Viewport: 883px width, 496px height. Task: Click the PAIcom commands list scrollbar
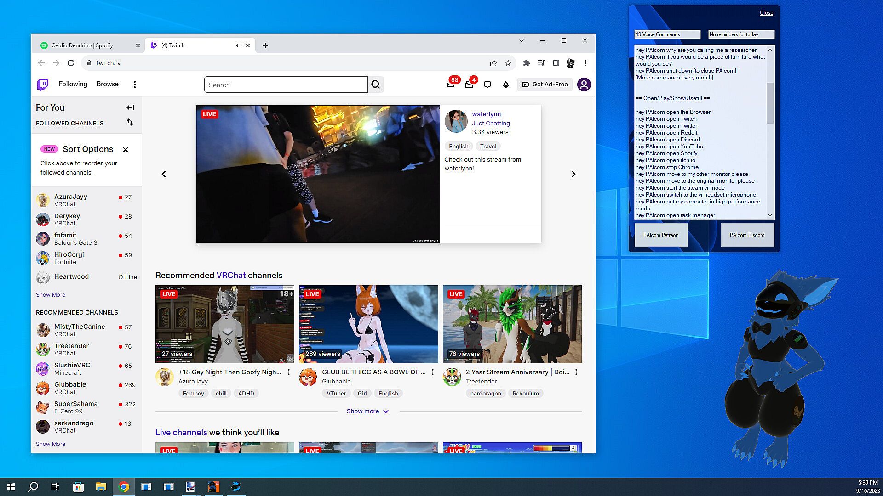coord(770,103)
